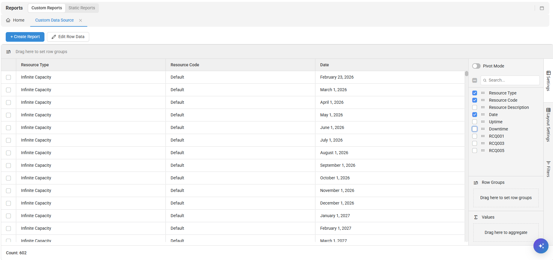Click the calendar icon in top right

coord(542,8)
